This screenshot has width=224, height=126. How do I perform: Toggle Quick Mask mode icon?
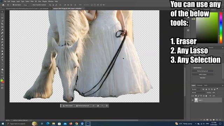[x=2, y=85]
